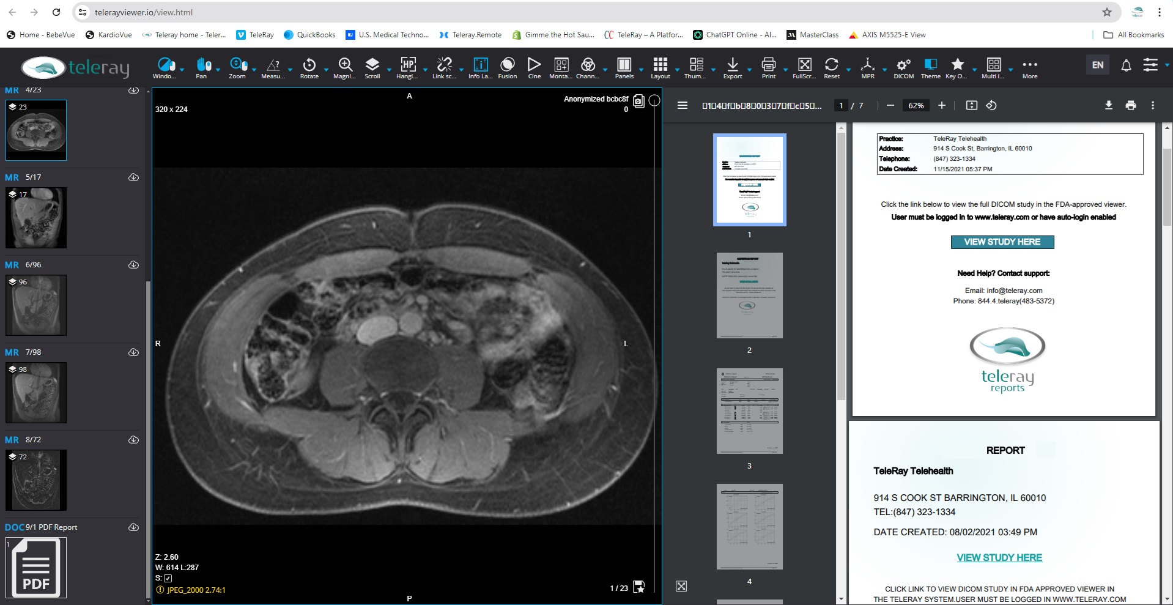Open the MPR tool
The height and width of the screenshot is (605, 1173).
(x=868, y=67)
